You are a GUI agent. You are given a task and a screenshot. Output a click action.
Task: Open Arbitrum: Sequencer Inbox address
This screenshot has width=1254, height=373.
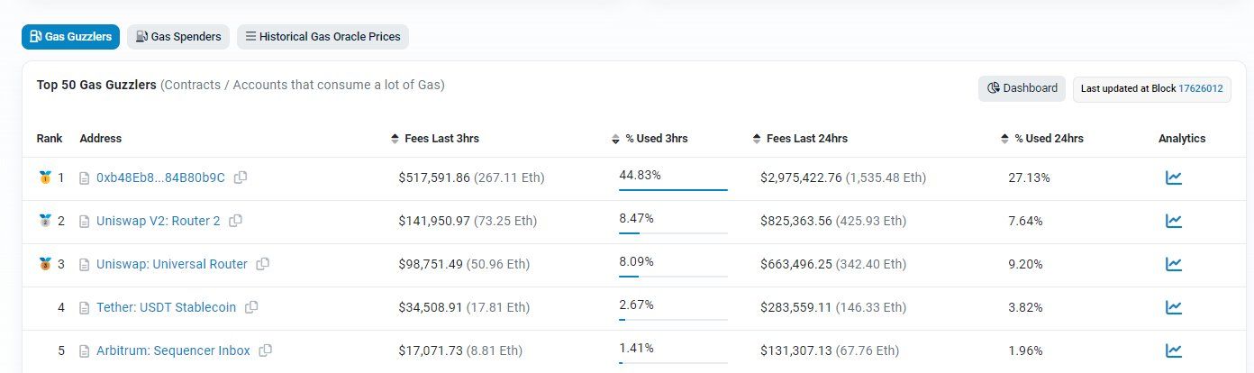click(173, 350)
